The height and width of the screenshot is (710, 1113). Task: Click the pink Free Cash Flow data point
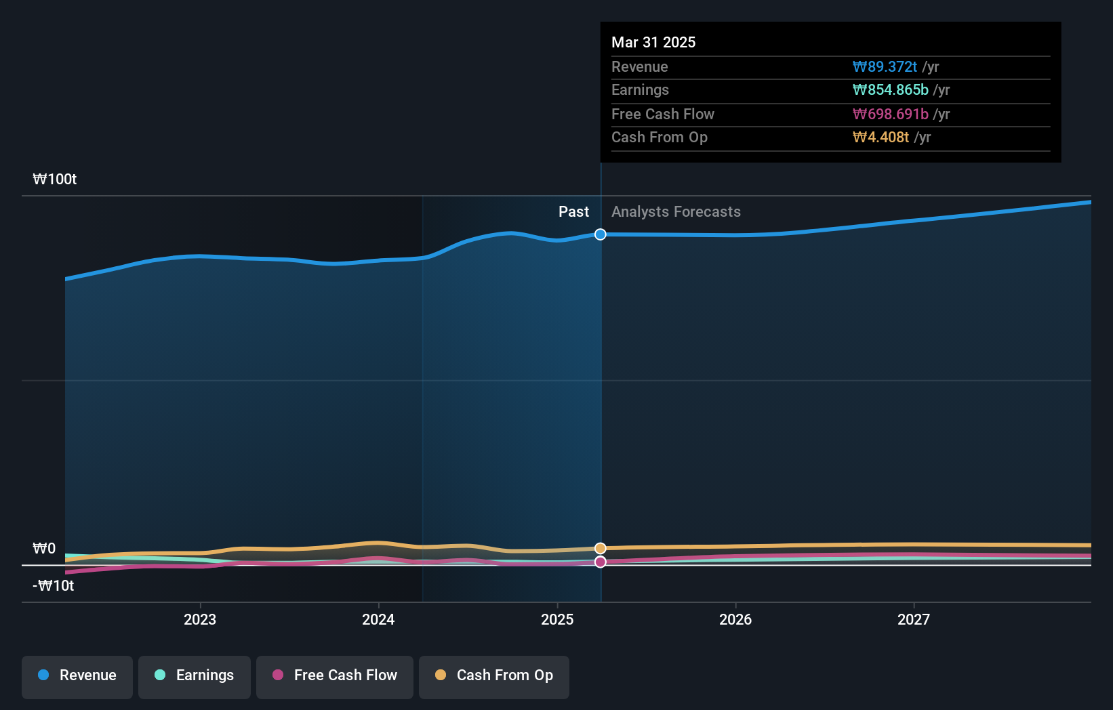point(601,562)
